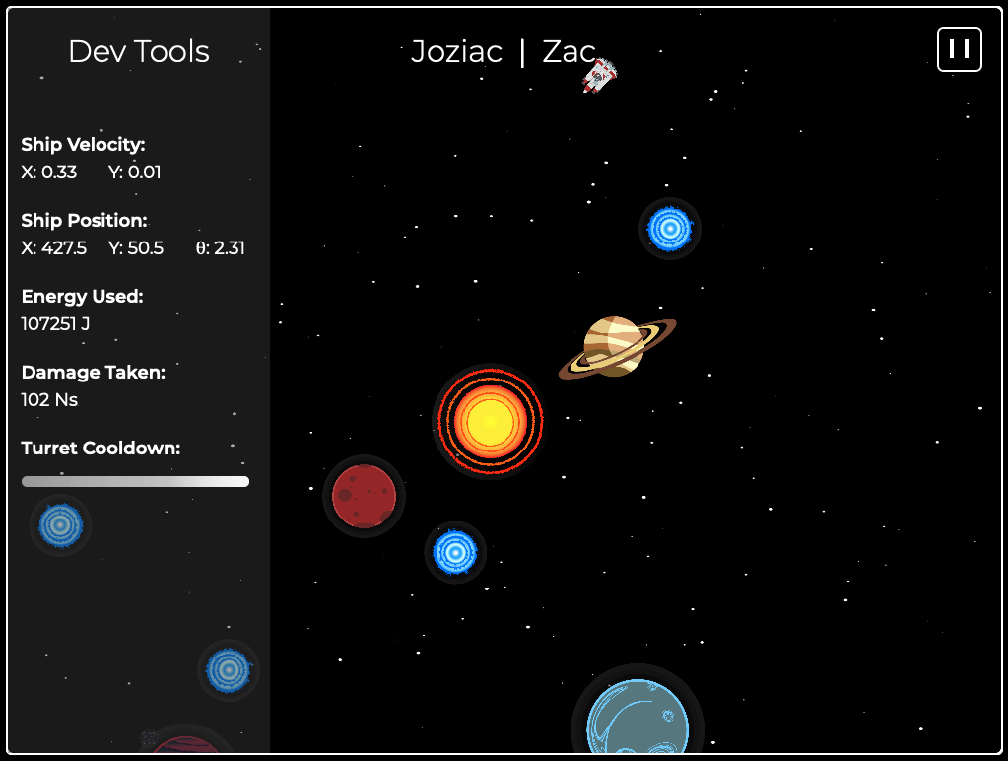
Task: Click the position value X: 427.5
Action: (x=54, y=248)
